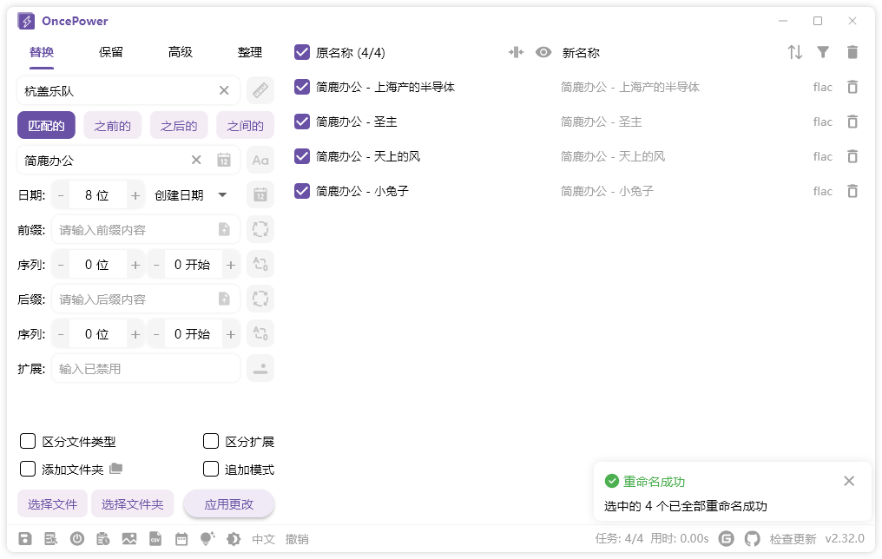882x559 pixels.
Task: Open the filter icon in the list header
Action: [823, 52]
